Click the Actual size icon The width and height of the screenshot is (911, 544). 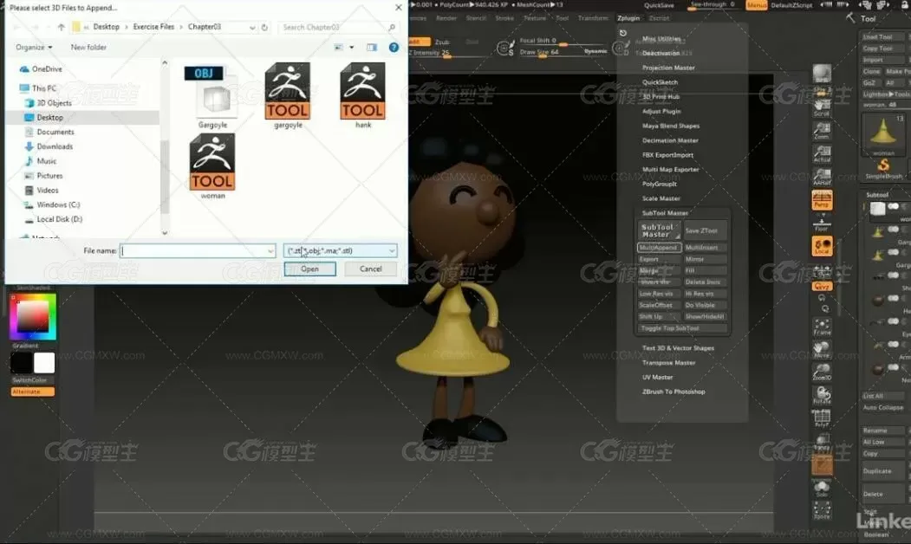coord(822,154)
